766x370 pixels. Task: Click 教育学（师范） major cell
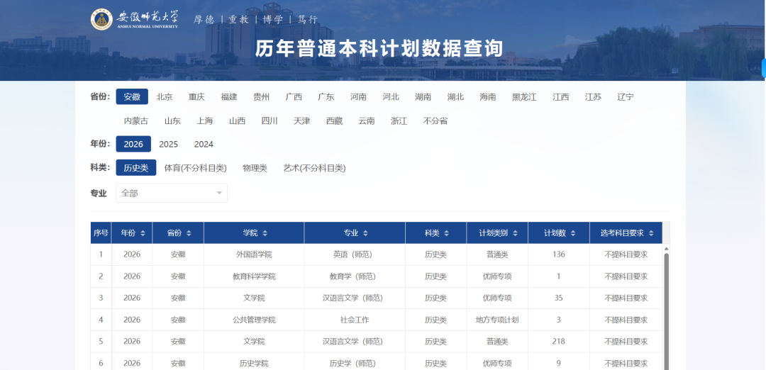[355, 276]
